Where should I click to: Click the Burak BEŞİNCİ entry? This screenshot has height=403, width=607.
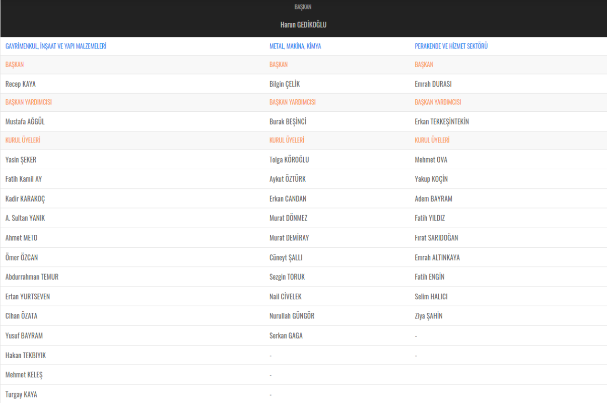(288, 121)
